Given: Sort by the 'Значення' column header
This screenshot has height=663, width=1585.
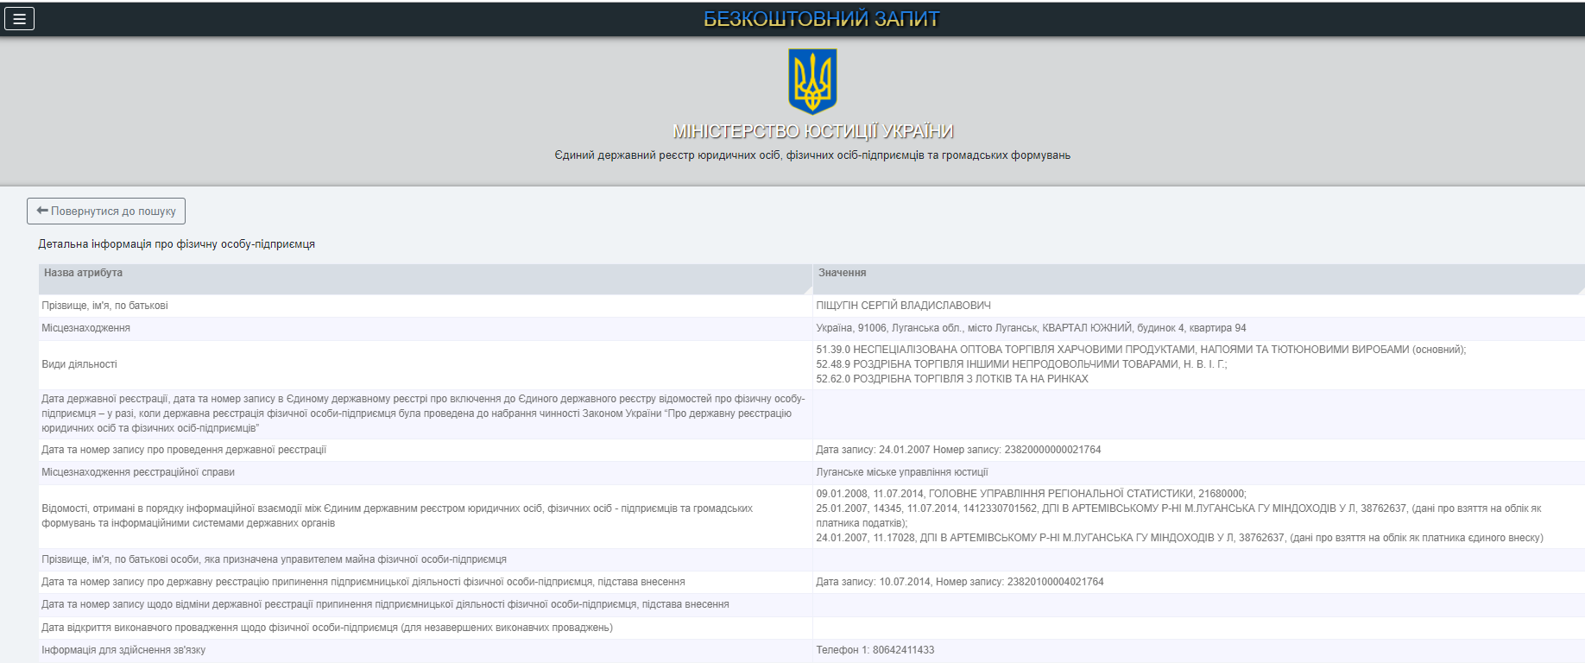Looking at the screenshot, I should pyautogui.click(x=842, y=273).
